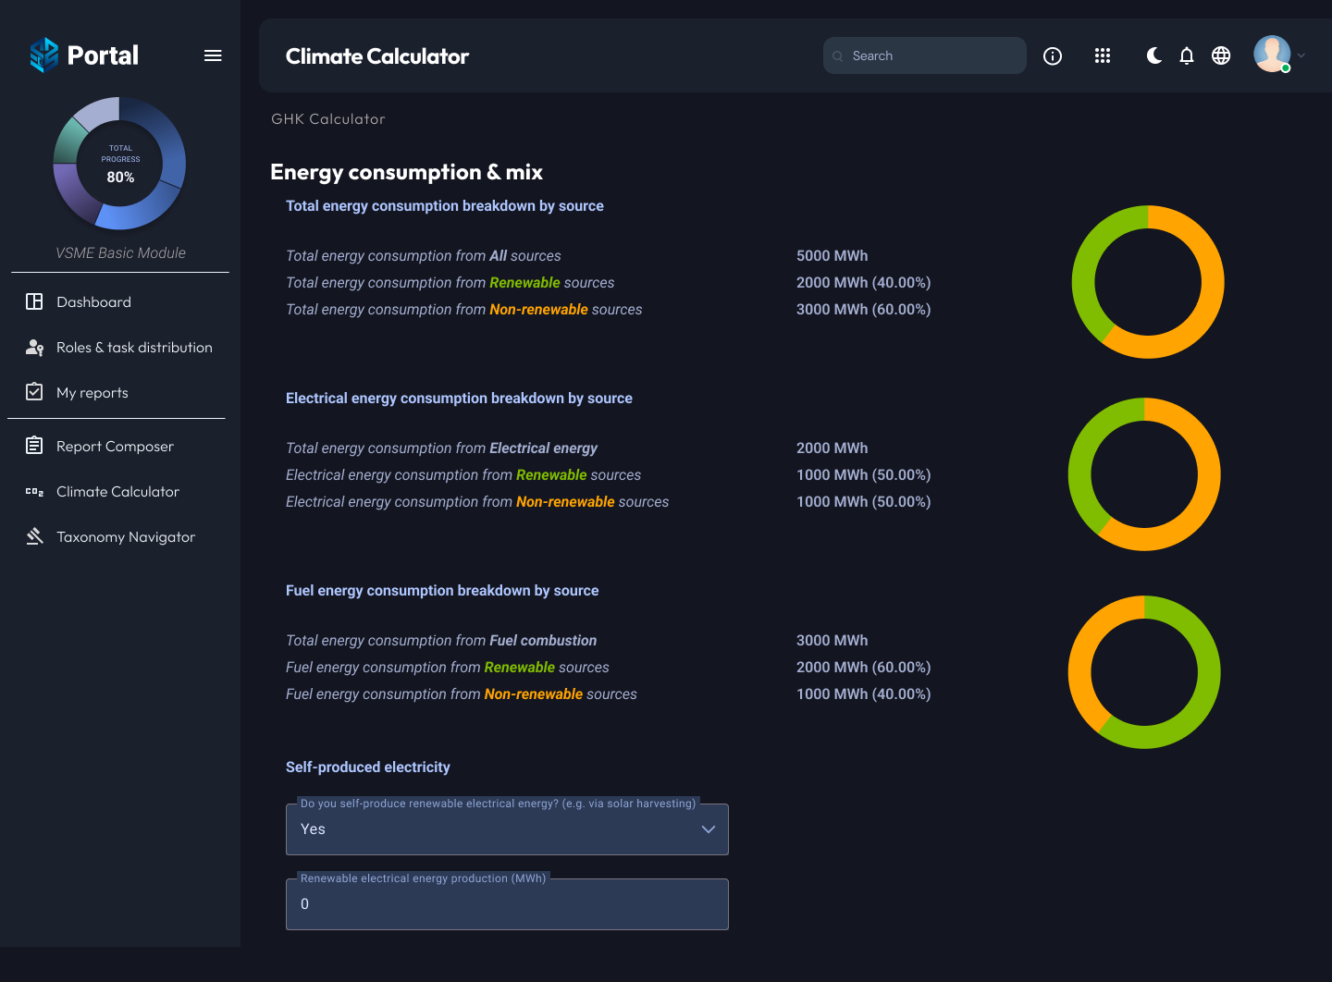
Task: Click the Portal logo
Action: [x=84, y=55]
